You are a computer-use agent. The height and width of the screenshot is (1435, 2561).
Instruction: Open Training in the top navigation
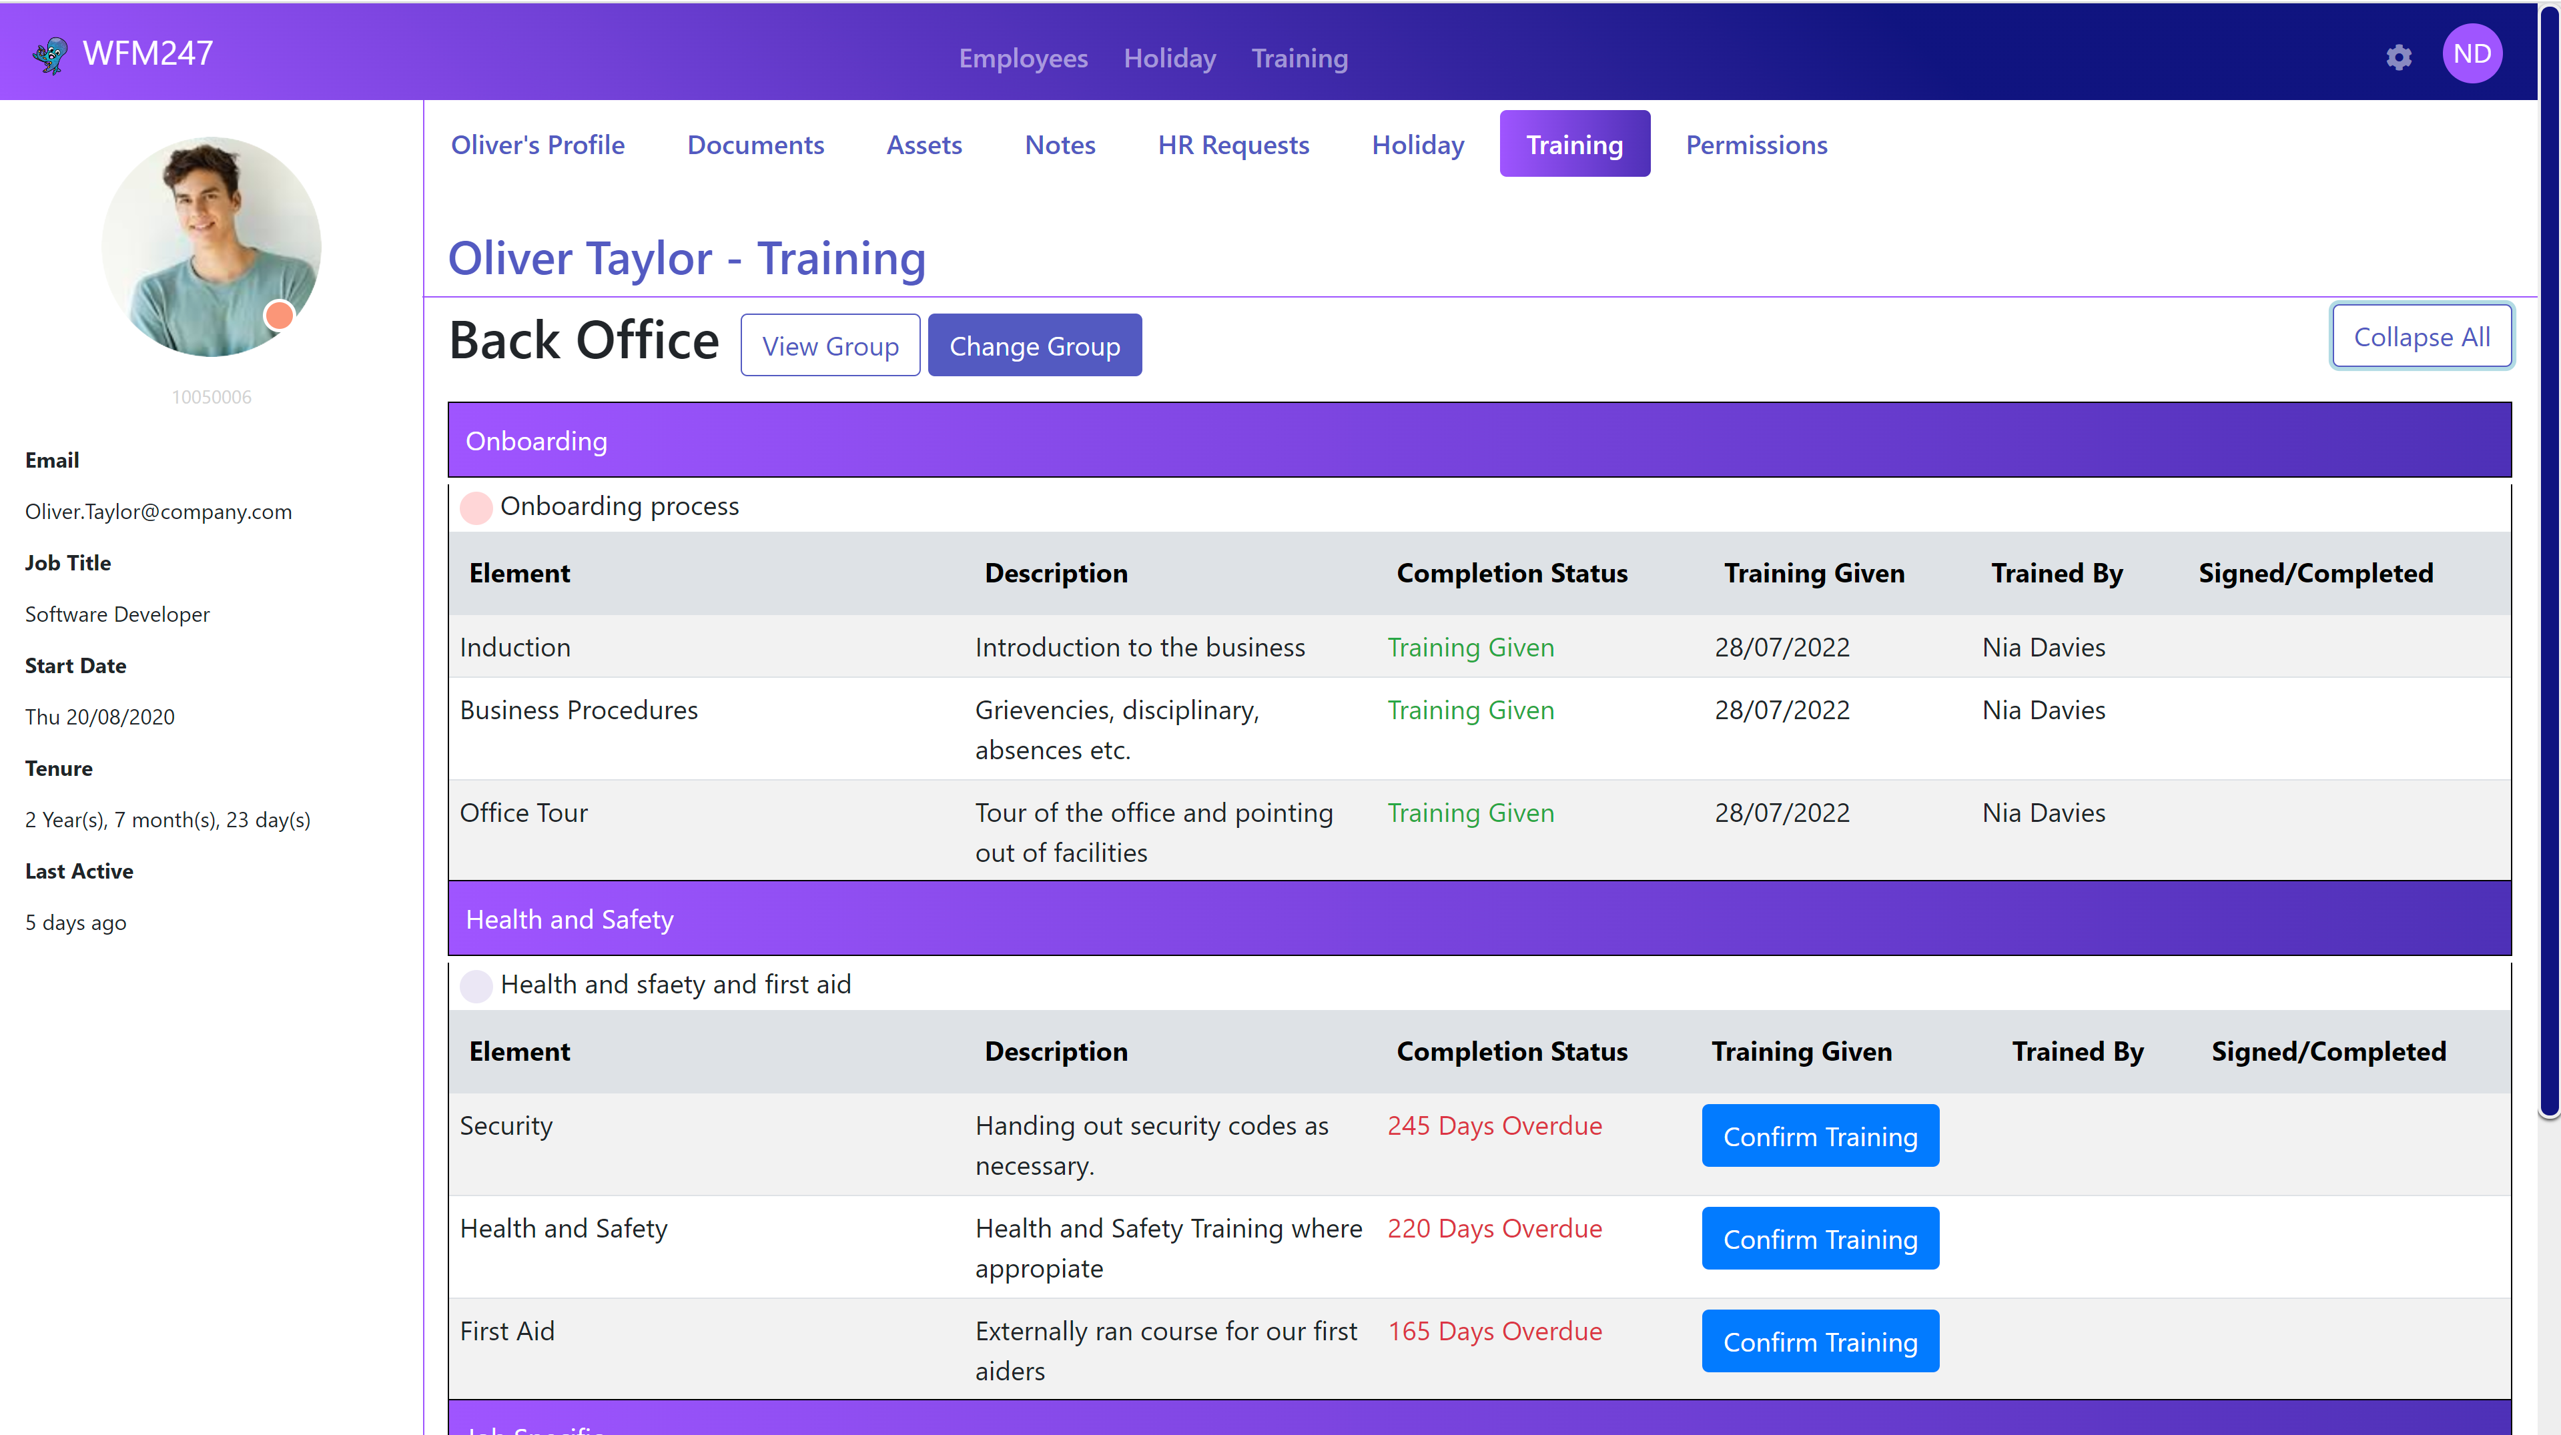(x=1299, y=57)
